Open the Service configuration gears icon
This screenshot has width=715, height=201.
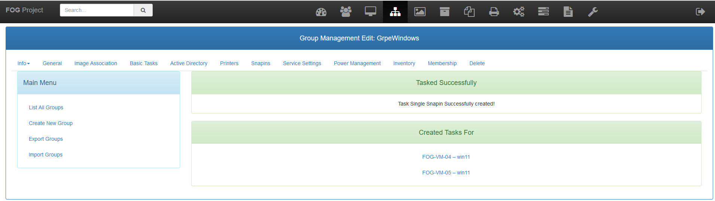pos(518,12)
